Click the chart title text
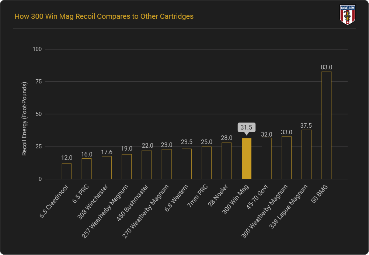 (x=104, y=17)
